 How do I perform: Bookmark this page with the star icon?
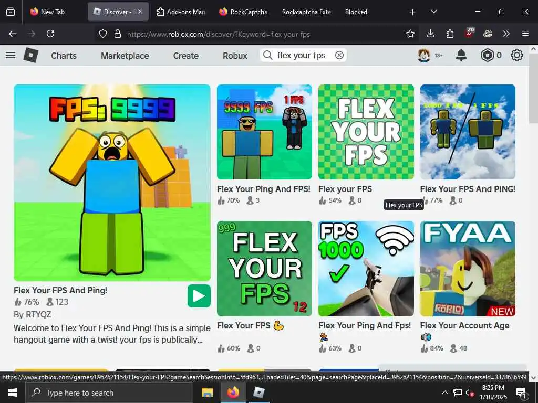tap(410, 34)
